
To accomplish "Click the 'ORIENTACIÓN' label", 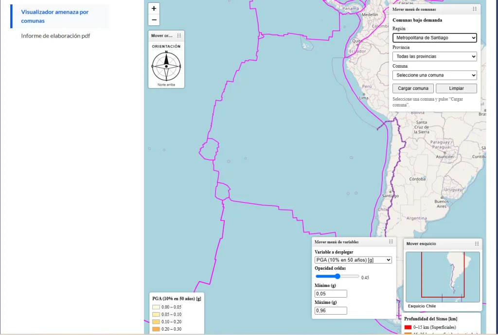I will coord(166,46).
